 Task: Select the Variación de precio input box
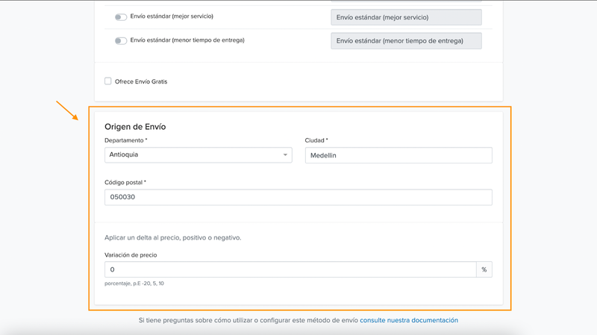[x=290, y=269]
